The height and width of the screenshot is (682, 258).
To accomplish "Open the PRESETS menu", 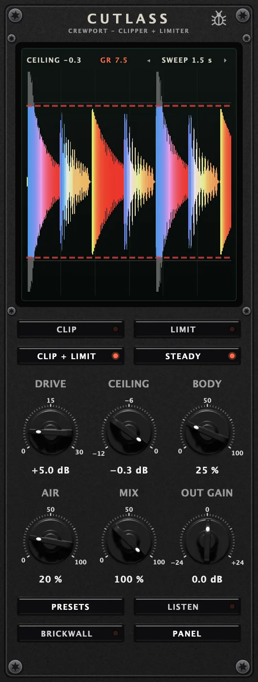I will click(71, 607).
